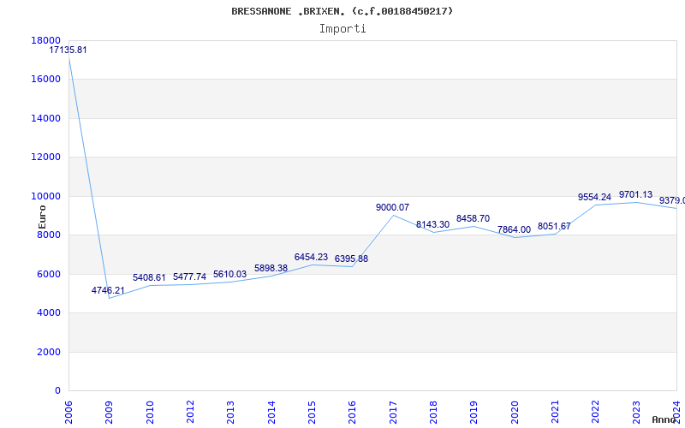This screenshot has width=685, height=428.
Task: Select the data label 5898.38
Action: (x=271, y=268)
